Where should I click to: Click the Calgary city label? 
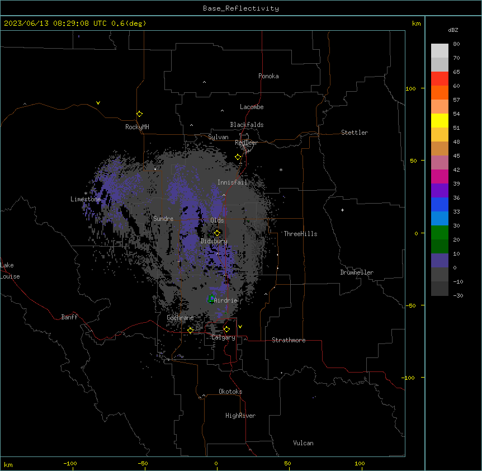click(x=223, y=337)
